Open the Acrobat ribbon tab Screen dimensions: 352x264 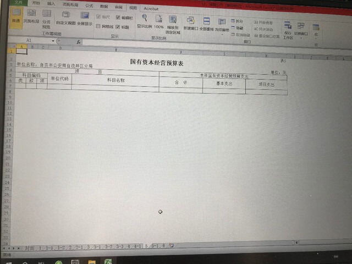[151, 9]
